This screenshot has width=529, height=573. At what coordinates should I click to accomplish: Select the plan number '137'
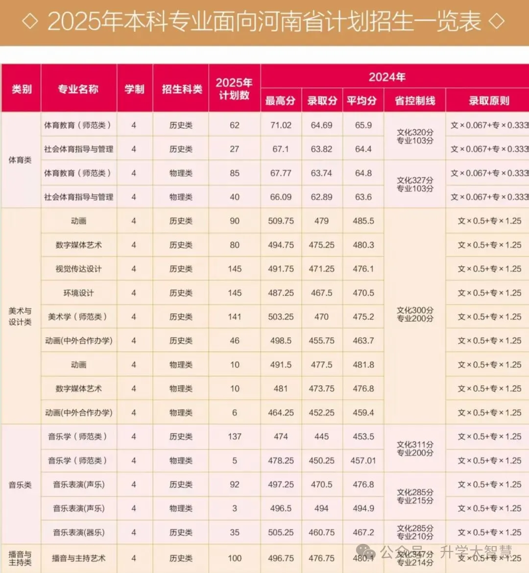click(x=234, y=436)
